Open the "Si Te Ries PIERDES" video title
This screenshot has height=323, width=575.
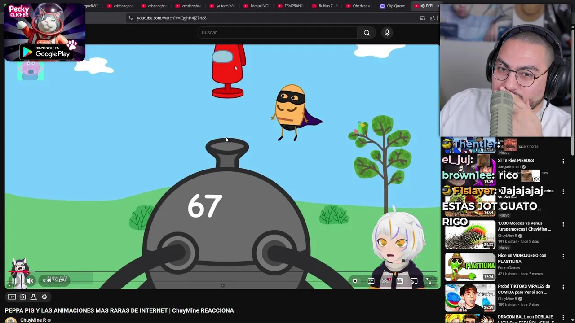[516, 160]
